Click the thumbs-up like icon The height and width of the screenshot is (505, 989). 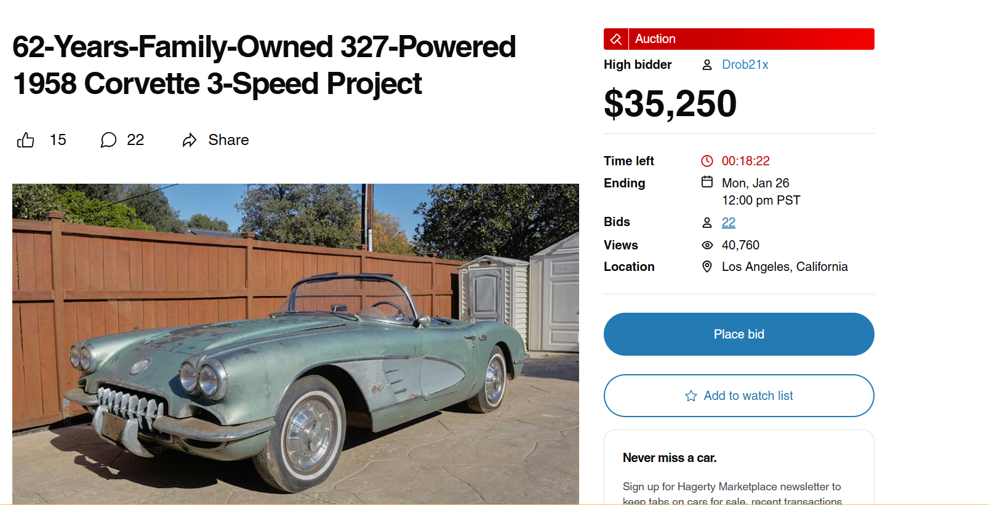[25, 140]
